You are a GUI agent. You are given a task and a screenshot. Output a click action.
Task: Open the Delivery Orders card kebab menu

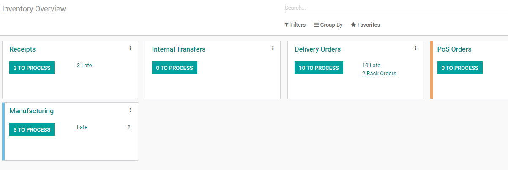pos(415,48)
